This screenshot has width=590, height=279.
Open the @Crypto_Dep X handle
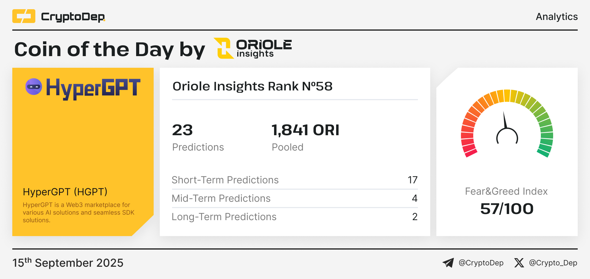point(553,263)
